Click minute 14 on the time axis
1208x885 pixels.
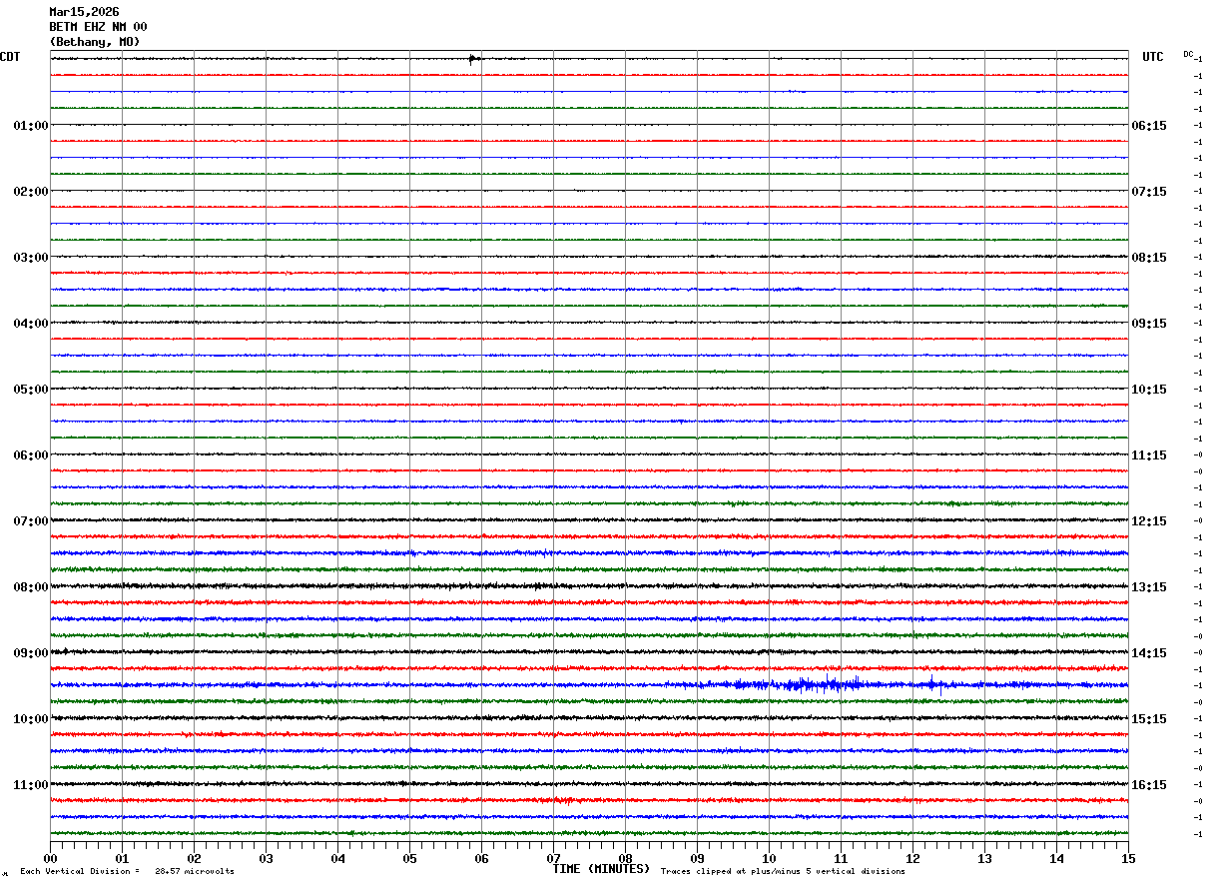click(x=1056, y=858)
